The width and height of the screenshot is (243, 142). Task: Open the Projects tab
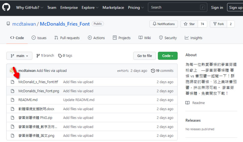tap(122, 38)
